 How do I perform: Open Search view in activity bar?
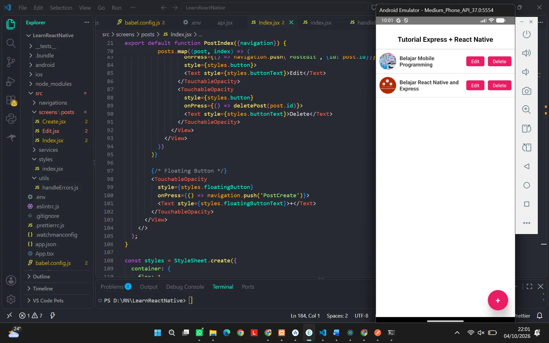11,43
